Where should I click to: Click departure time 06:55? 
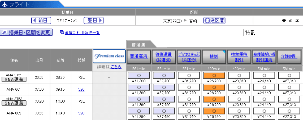(x=39, y=78)
